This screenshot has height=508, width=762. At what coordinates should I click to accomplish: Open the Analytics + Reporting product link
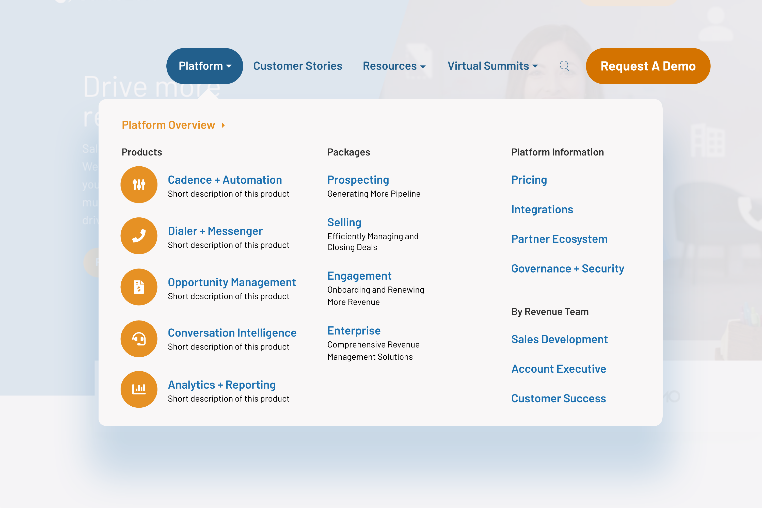click(221, 385)
